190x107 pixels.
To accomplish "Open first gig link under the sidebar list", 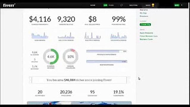I will pyautogui.click(x=146, y=33).
